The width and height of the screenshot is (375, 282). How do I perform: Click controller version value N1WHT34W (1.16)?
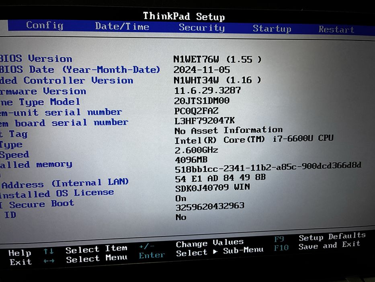[217, 80]
